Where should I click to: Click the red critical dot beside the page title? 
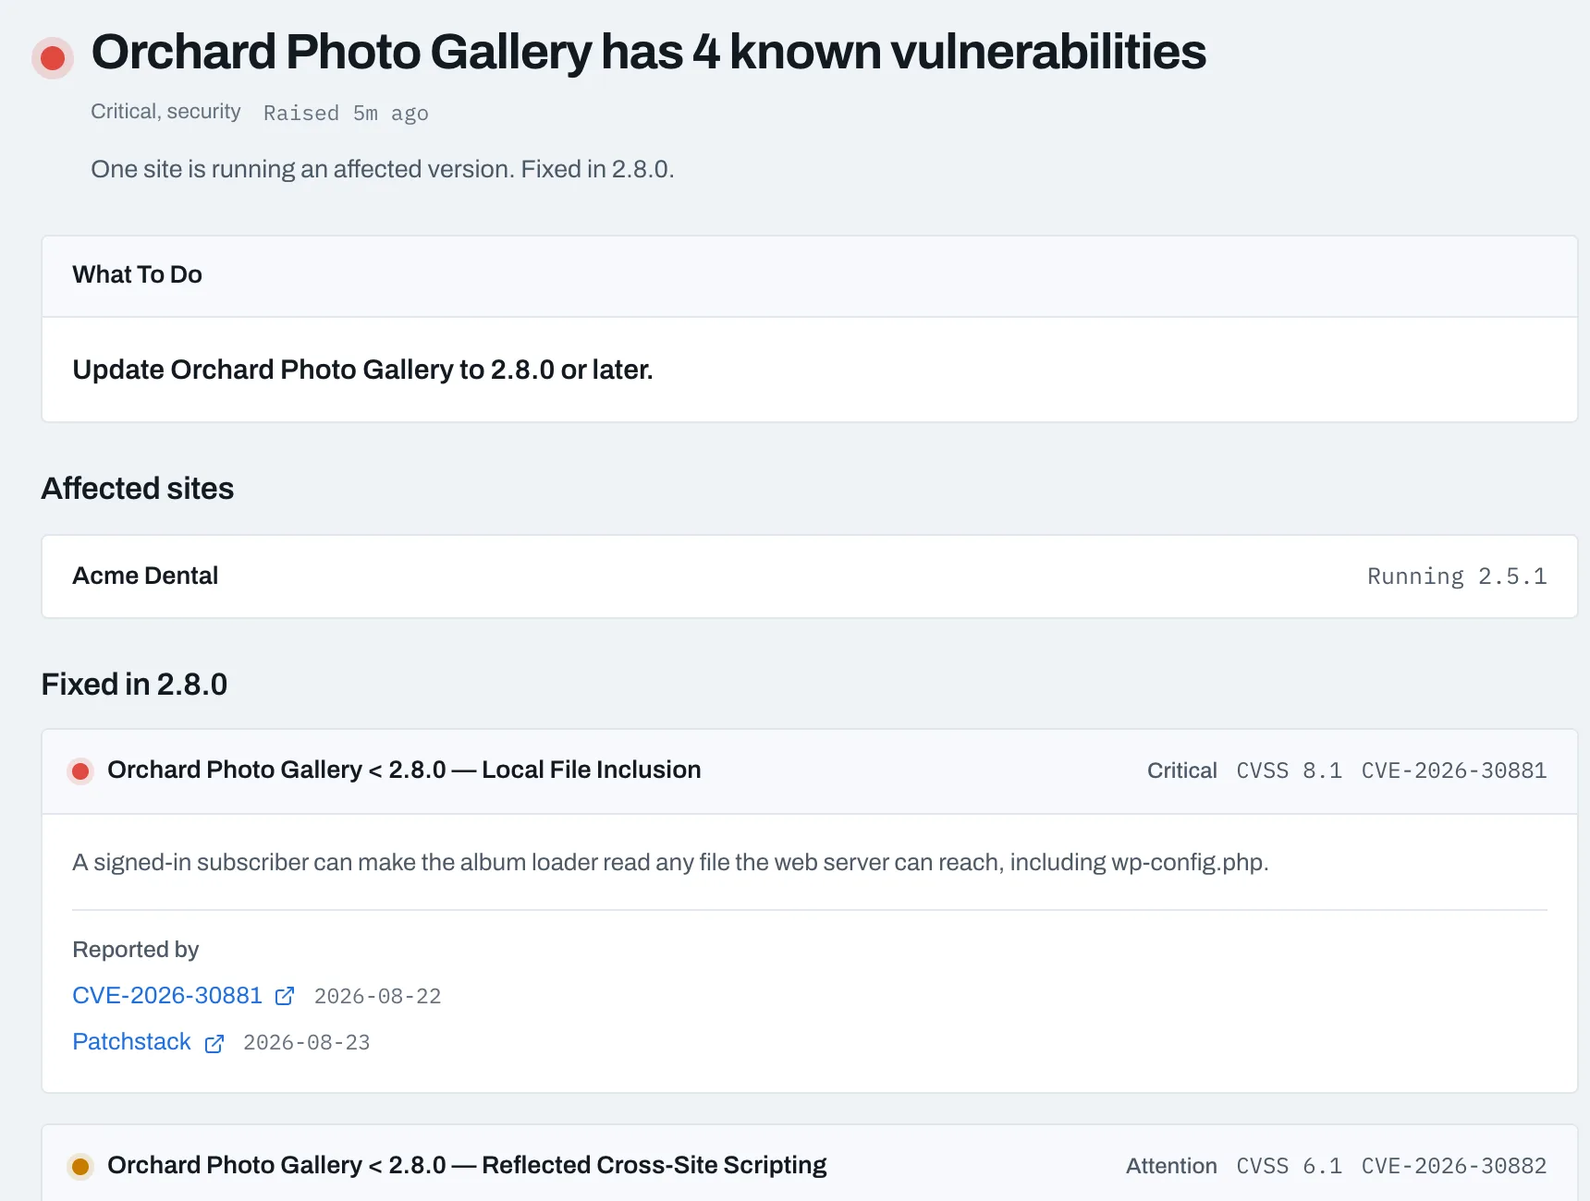tap(53, 58)
